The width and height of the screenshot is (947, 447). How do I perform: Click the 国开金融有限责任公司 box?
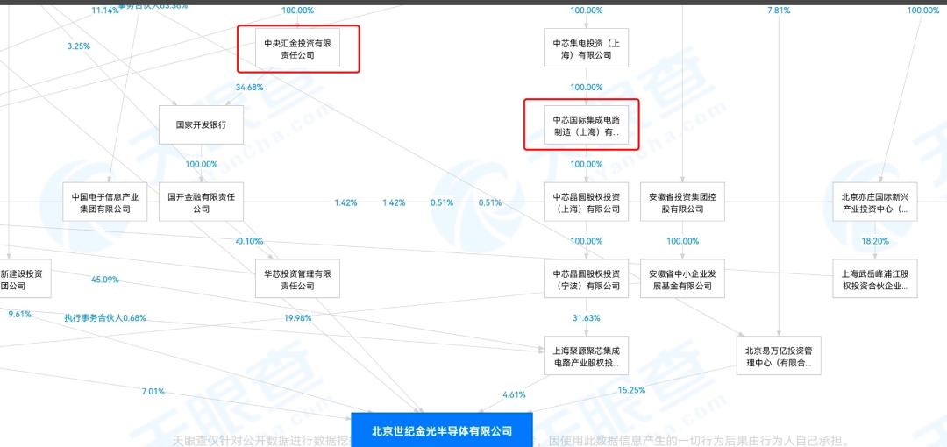pyautogui.click(x=201, y=202)
